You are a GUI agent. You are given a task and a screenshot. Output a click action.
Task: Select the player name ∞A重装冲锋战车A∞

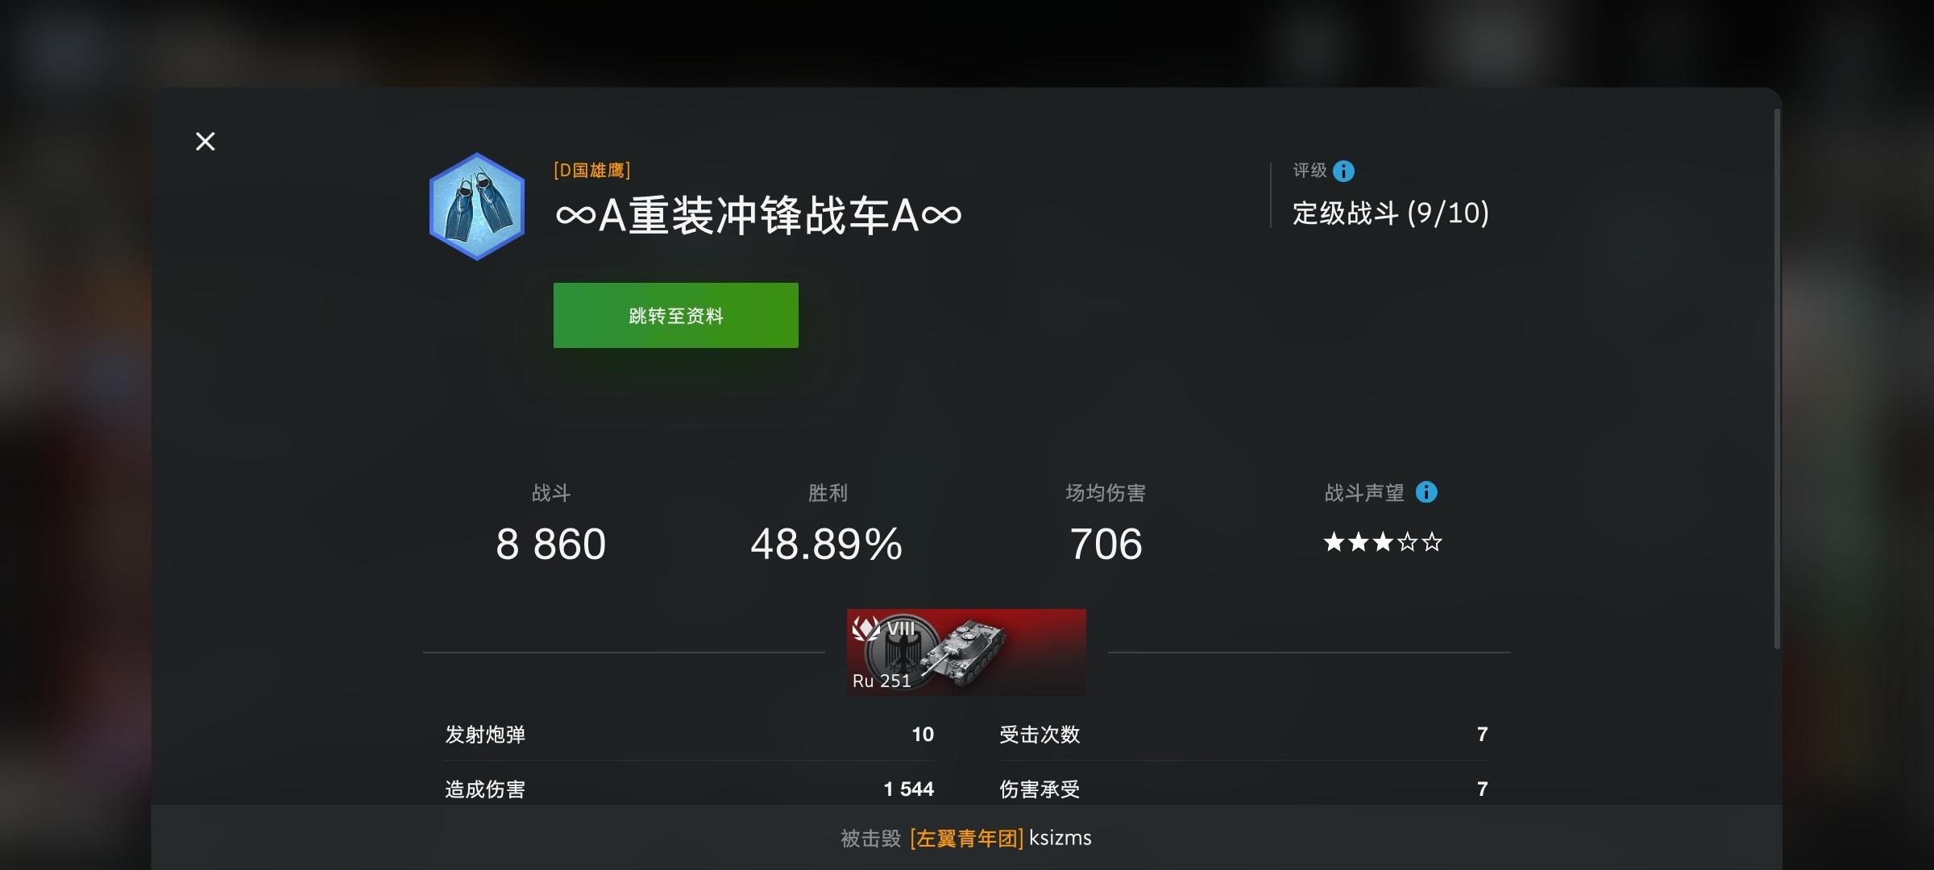(757, 216)
